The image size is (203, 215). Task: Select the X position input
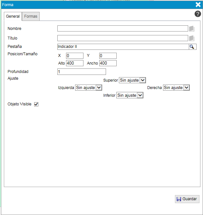coord(74,56)
